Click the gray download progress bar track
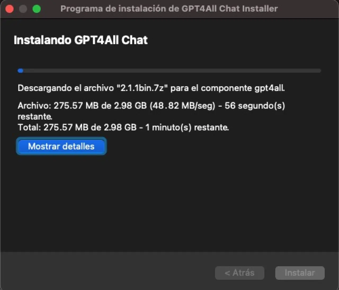The image size is (339, 290). (169, 71)
